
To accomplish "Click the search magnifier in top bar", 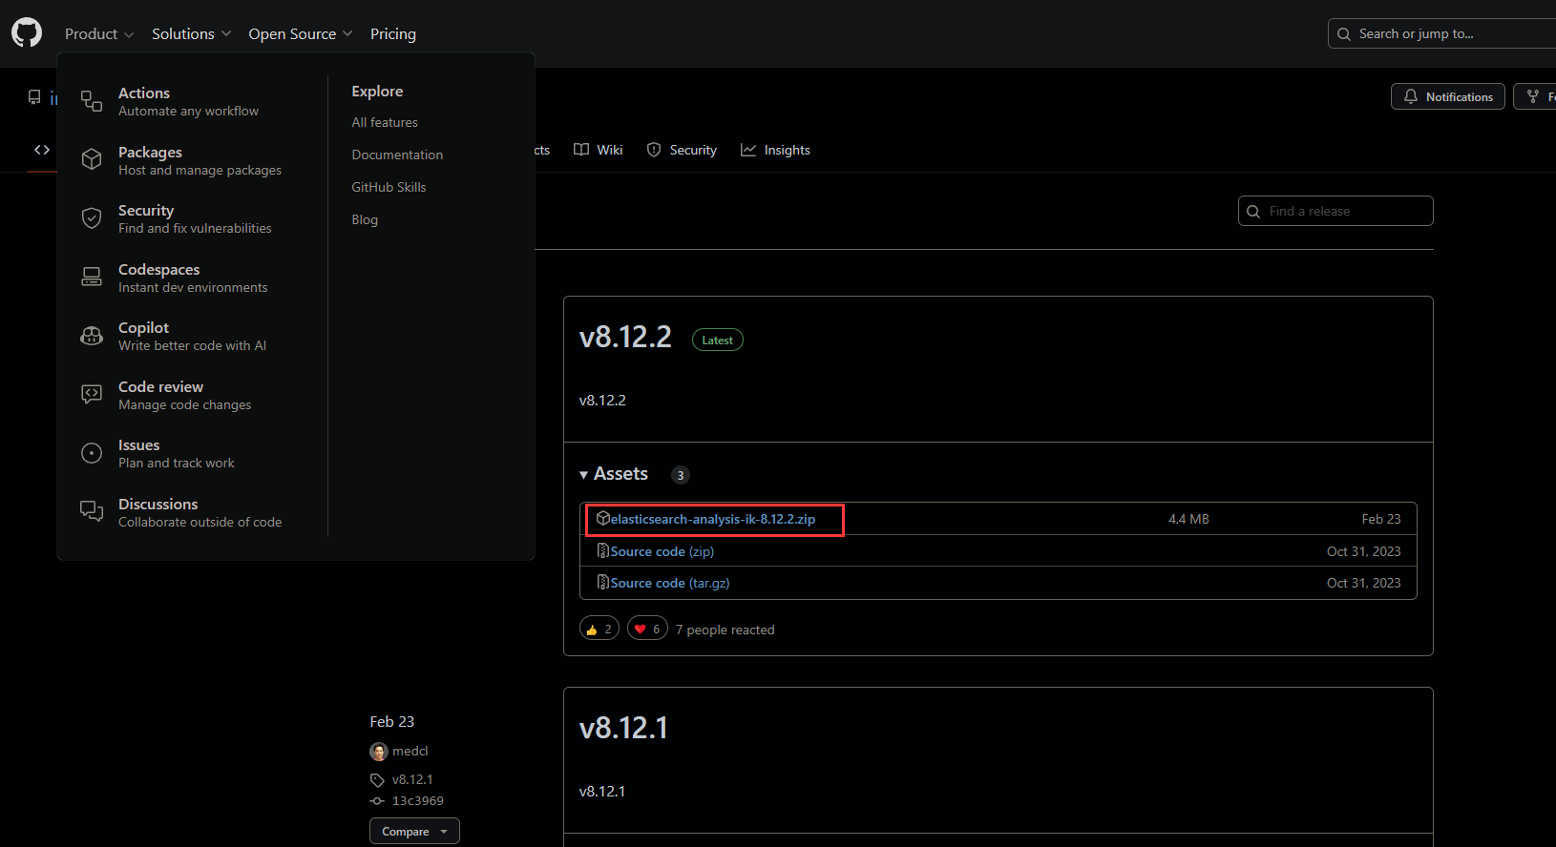I will tap(1344, 34).
